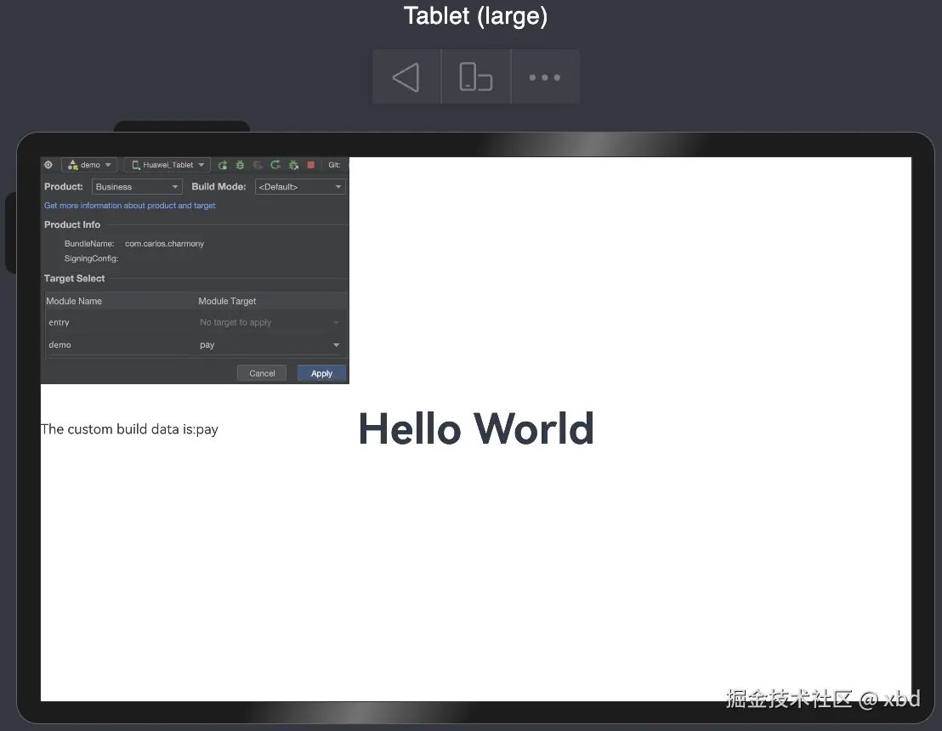This screenshot has width=942, height=731.
Task: Click the com.carlos.charmony bundle name text
Action: click(165, 243)
